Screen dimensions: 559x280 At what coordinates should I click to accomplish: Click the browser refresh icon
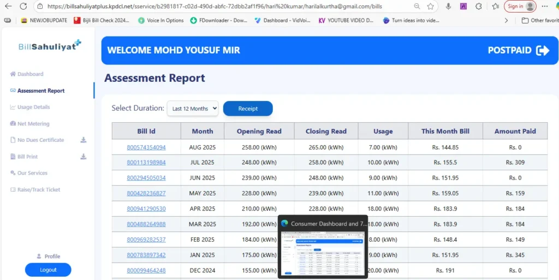[23, 6]
